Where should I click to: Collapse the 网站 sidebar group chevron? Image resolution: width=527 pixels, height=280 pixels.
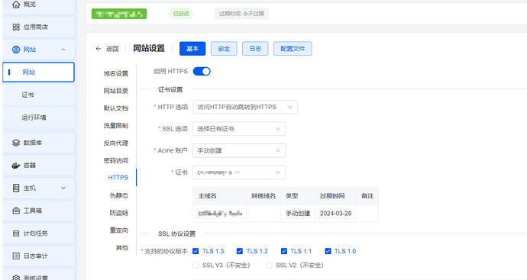coord(63,50)
